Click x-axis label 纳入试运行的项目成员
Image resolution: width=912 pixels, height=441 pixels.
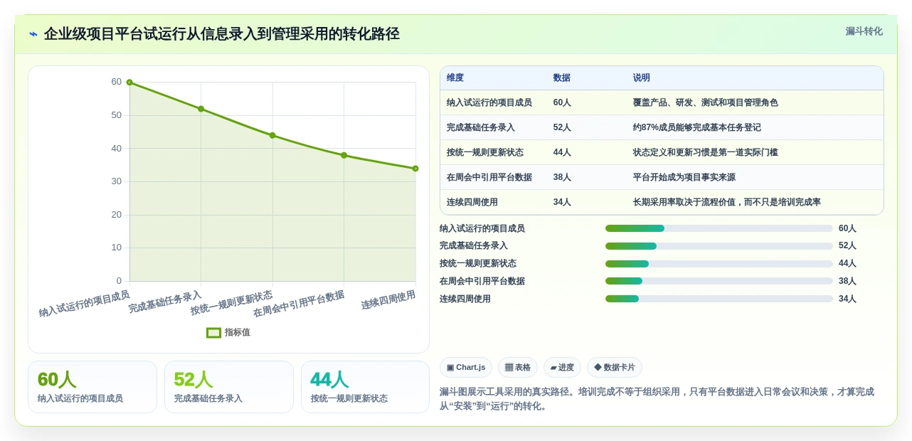pyautogui.click(x=85, y=304)
